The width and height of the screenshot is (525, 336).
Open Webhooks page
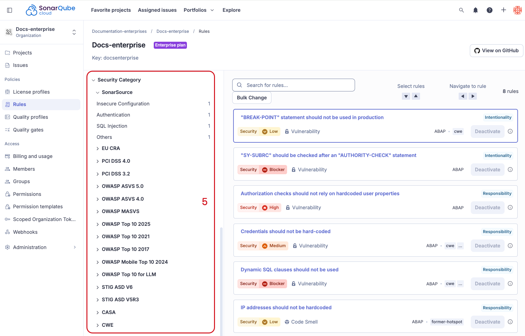[x=41, y=232]
